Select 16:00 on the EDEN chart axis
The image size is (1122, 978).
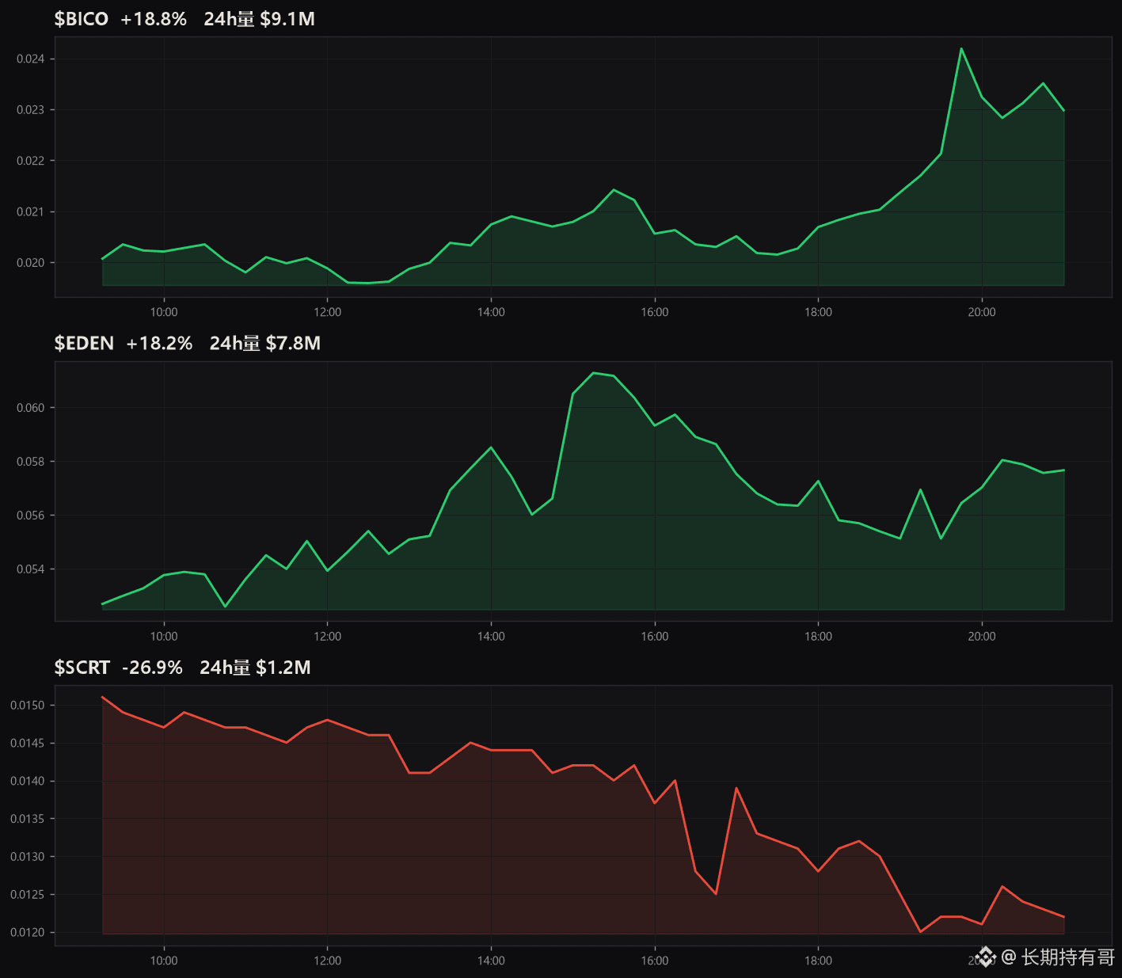pos(655,636)
